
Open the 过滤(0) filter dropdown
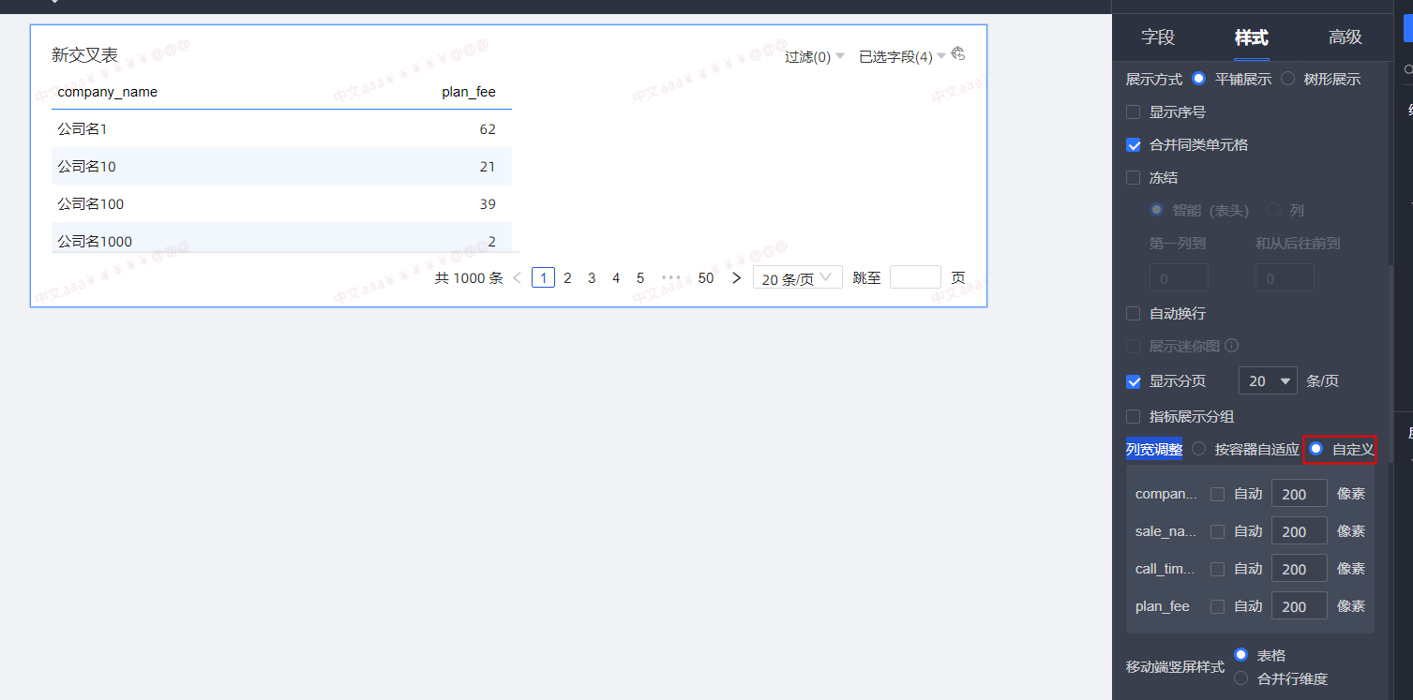(814, 57)
